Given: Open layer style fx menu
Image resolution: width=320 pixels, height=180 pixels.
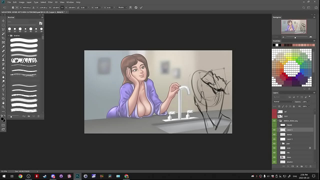Looking at the screenshot, I should pyautogui.click(x=288, y=166).
